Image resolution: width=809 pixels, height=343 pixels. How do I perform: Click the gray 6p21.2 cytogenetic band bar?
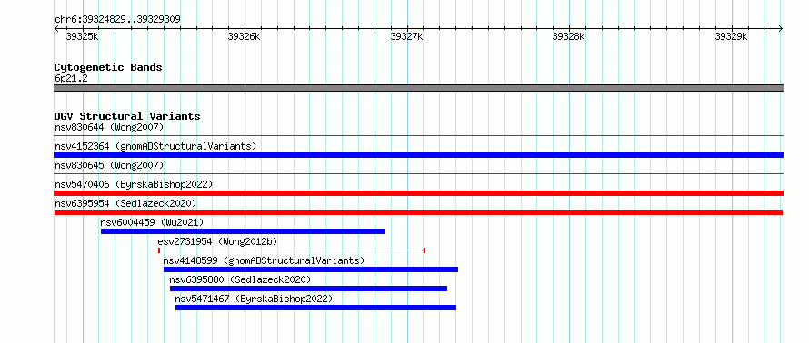[418, 88]
